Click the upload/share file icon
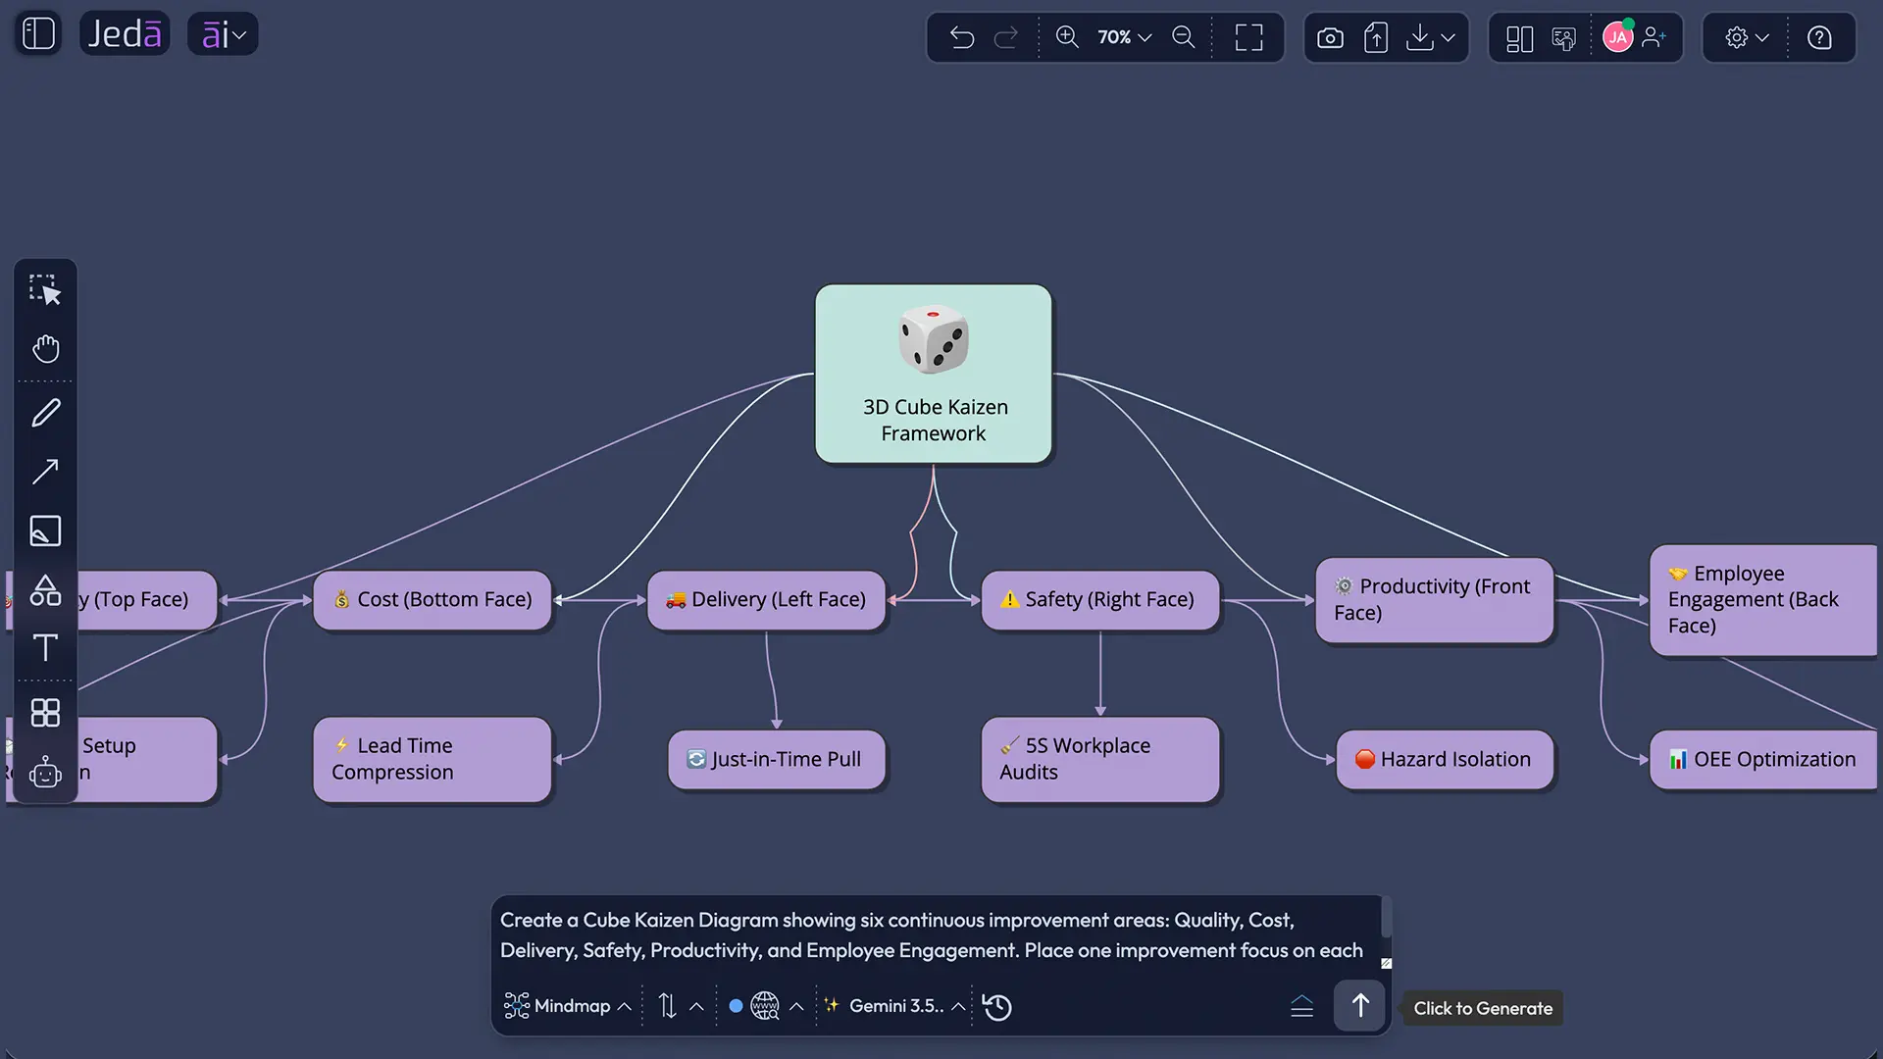The width and height of the screenshot is (1883, 1059). click(x=1376, y=38)
